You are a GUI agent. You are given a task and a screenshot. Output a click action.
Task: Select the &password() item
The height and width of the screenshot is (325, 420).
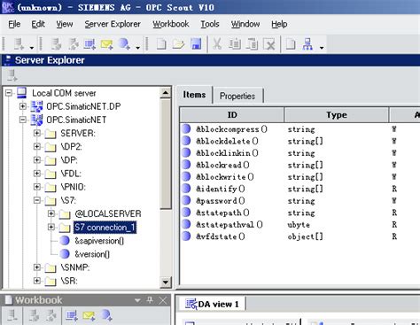tap(221, 201)
